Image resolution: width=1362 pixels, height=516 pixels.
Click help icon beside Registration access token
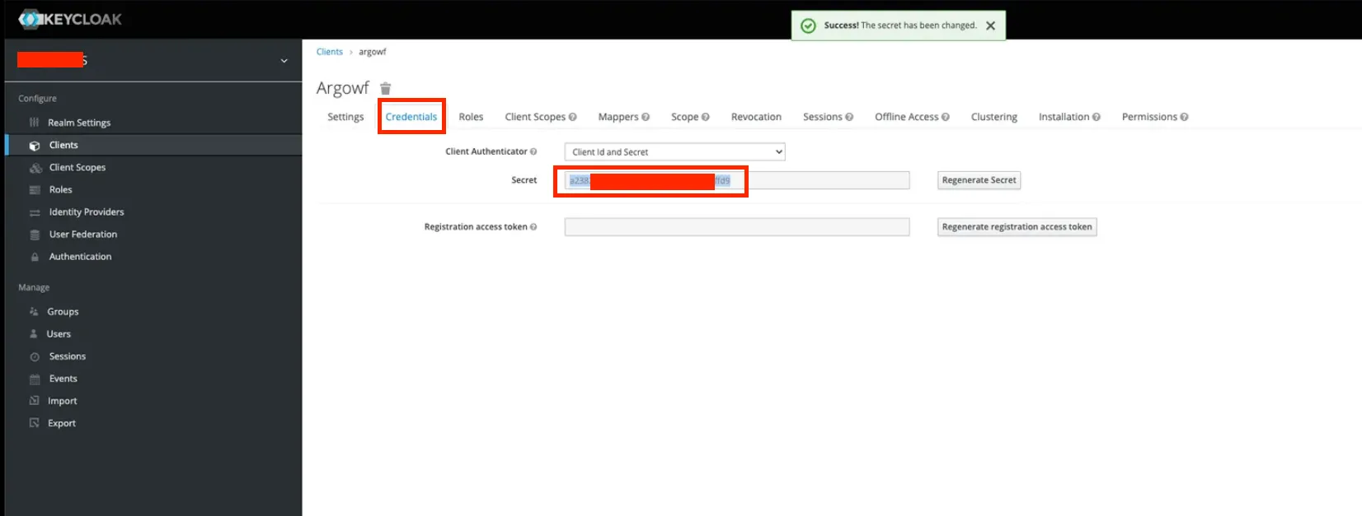coord(533,227)
